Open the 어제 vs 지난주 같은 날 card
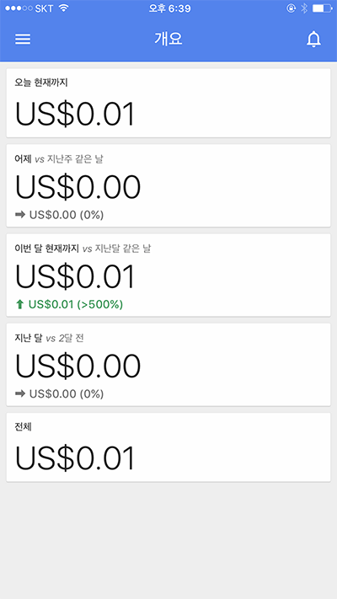The height and width of the screenshot is (599, 337). click(168, 185)
